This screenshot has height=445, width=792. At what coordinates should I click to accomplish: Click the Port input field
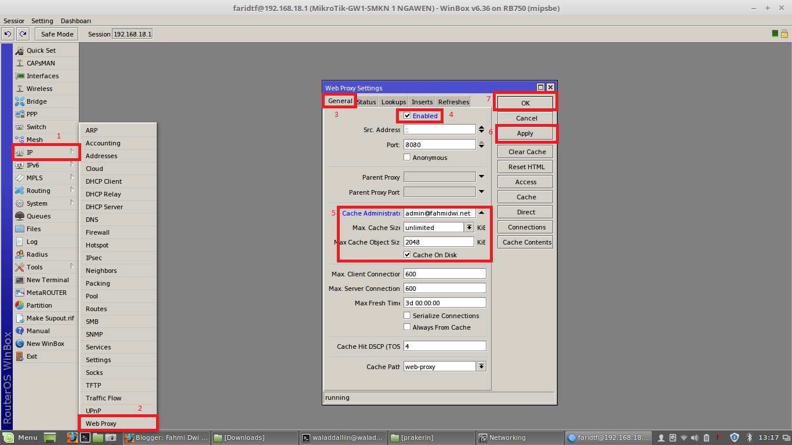pyautogui.click(x=439, y=145)
